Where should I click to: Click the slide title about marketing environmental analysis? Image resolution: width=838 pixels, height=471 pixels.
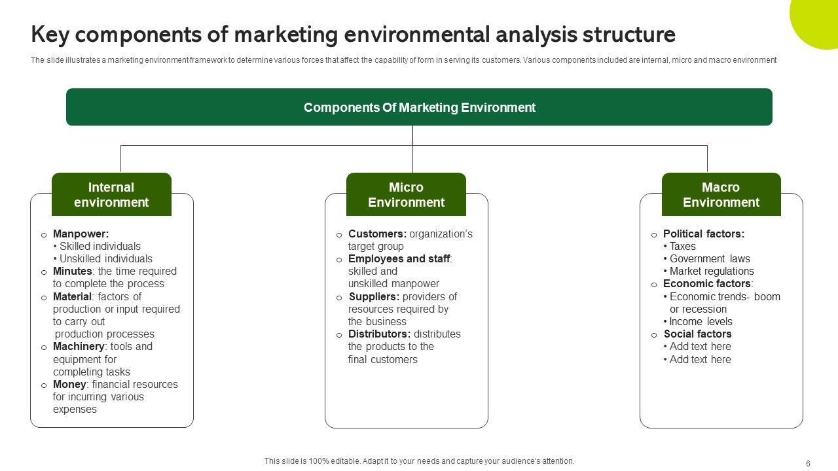pyautogui.click(x=353, y=34)
